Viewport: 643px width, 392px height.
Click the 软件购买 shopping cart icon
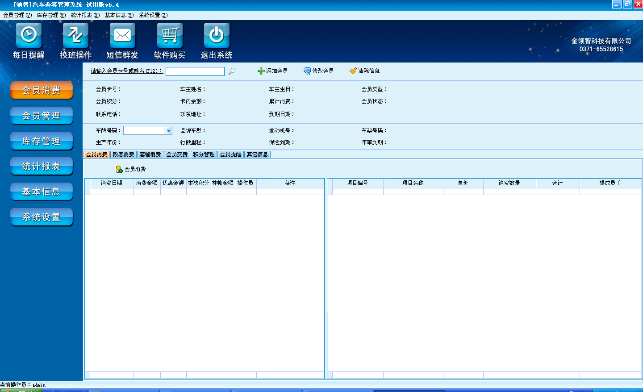point(170,35)
